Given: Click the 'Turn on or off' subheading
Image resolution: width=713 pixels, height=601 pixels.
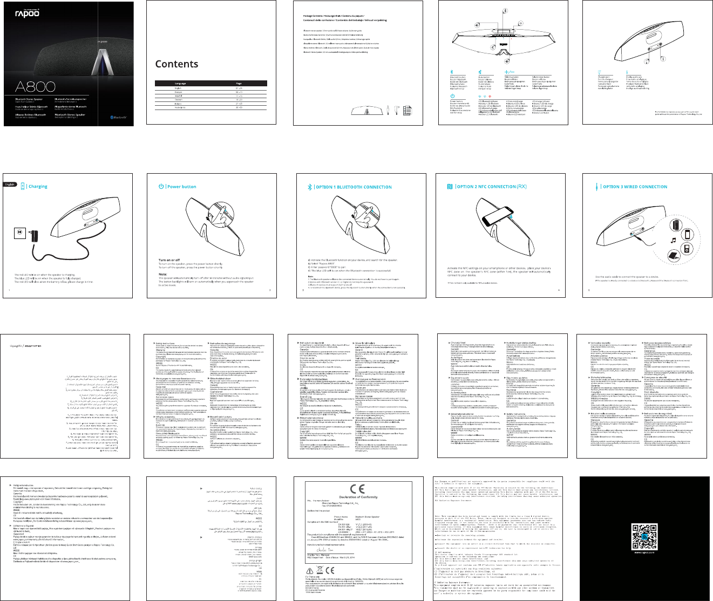Looking at the screenshot, I should point(169,260).
